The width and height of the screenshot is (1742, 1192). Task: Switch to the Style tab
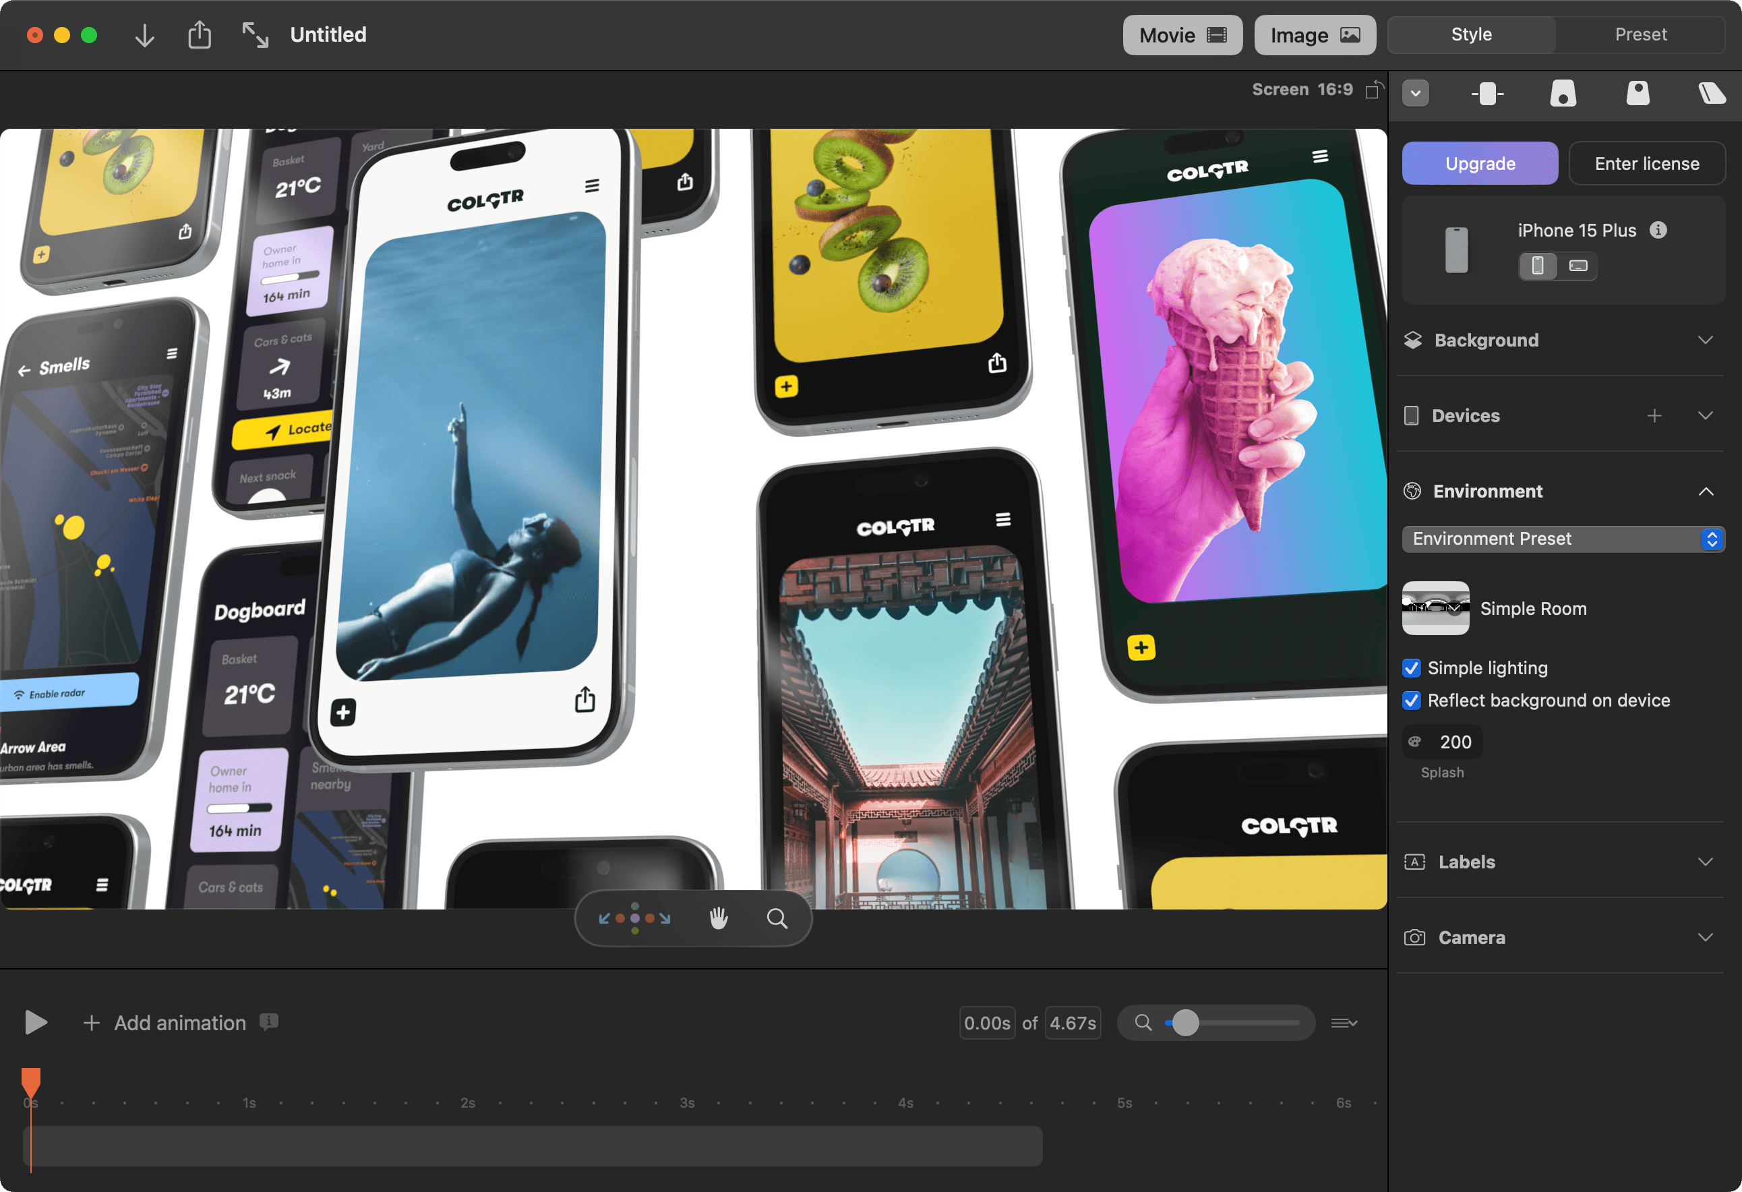[1471, 34]
